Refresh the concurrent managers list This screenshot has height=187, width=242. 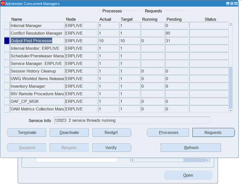pos(191,148)
